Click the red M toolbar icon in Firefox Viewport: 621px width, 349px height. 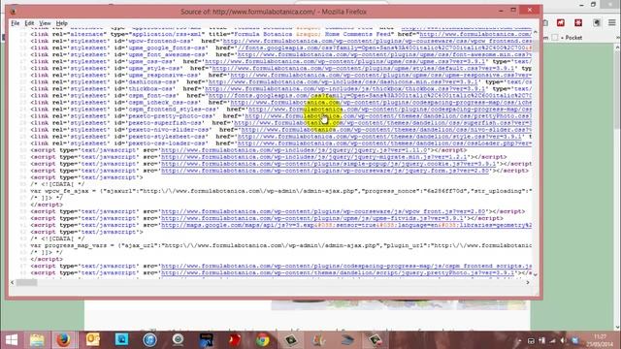[561, 23]
